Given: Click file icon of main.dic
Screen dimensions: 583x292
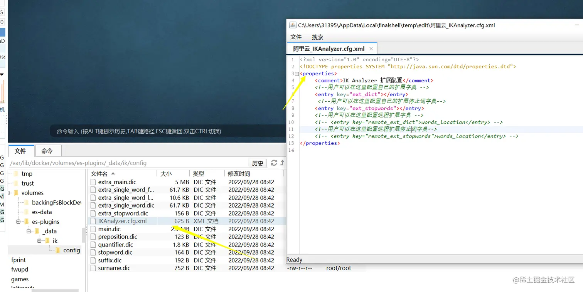Looking at the screenshot, I should pyautogui.click(x=93, y=229).
